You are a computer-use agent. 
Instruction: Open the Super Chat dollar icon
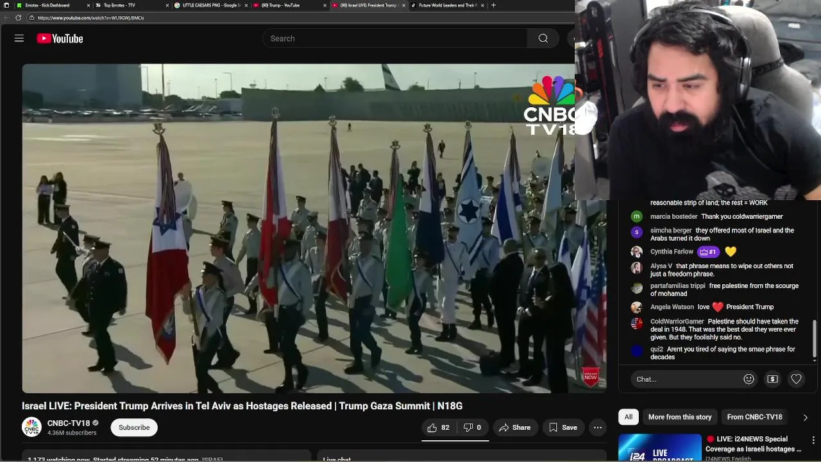point(772,379)
